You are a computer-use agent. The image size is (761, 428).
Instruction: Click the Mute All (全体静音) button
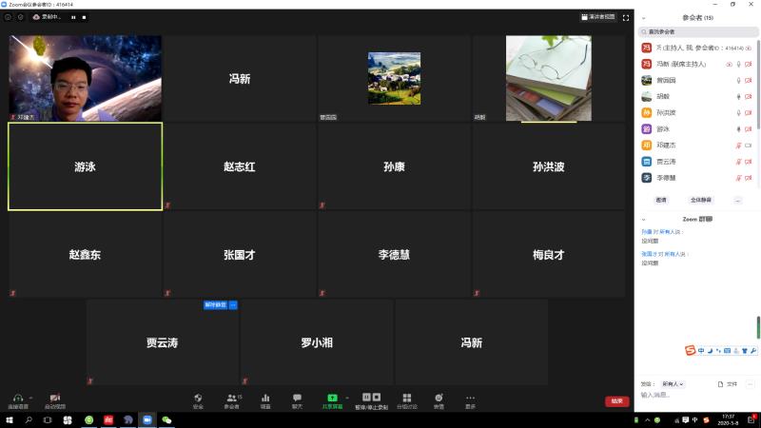point(701,200)
